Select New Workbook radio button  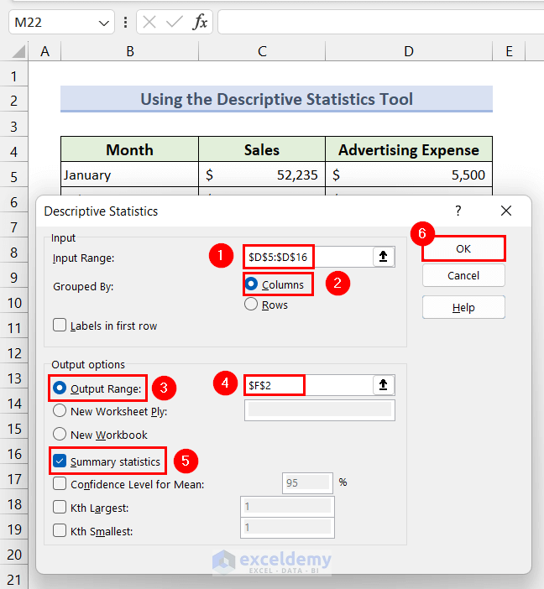pyautogui.click(x=60, y=434)
